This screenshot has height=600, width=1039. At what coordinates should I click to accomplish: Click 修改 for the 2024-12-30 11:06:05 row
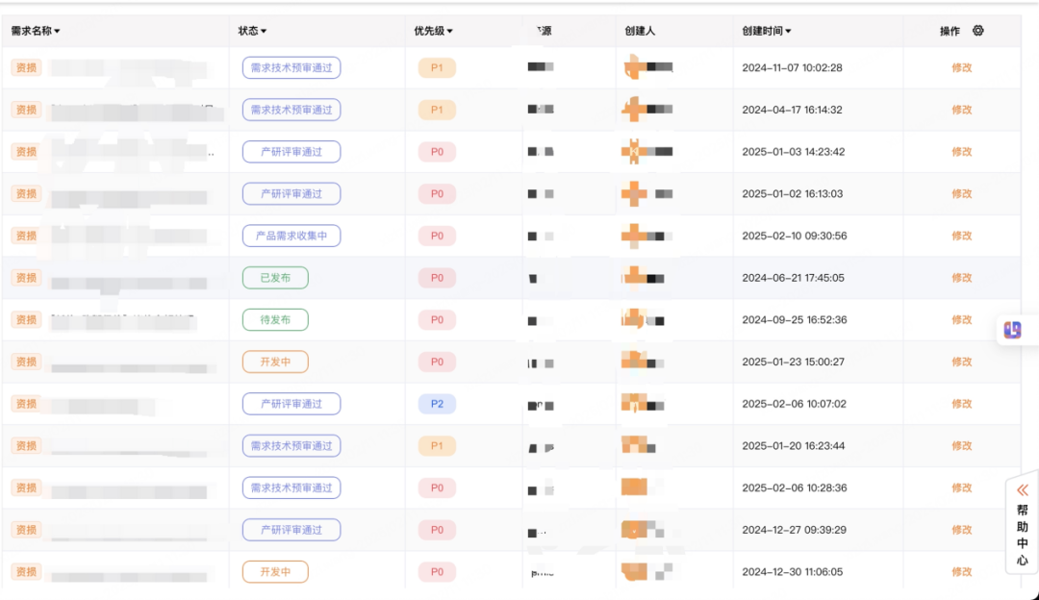click(961, 572)
